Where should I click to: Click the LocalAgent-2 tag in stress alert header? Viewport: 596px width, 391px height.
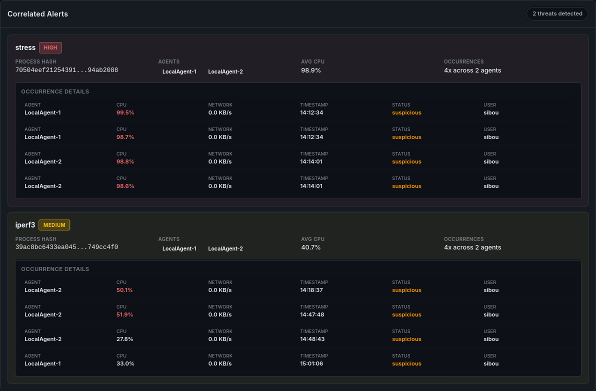[x=225, y=71]
